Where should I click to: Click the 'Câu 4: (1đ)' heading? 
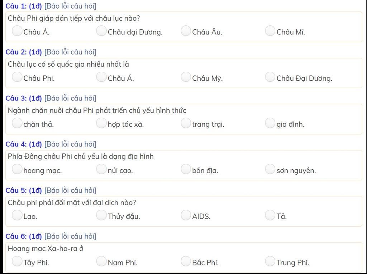pos(24,144)
